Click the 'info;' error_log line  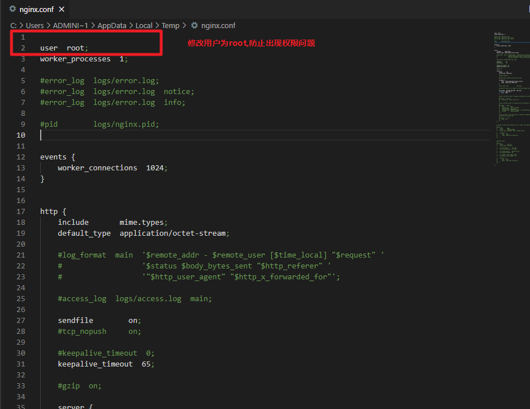pyautogui.click(x=112, y=103)
